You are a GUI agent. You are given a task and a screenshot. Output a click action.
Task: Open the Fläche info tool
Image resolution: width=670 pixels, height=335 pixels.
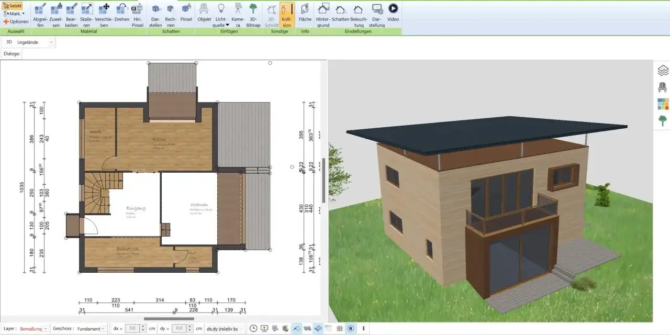coord(305,13)
